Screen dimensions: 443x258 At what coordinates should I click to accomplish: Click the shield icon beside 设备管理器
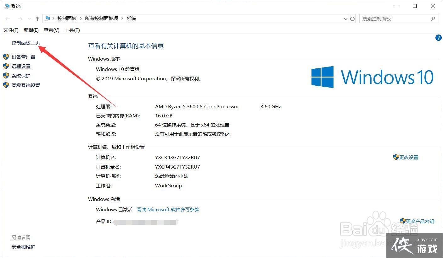tap(6, 57)
